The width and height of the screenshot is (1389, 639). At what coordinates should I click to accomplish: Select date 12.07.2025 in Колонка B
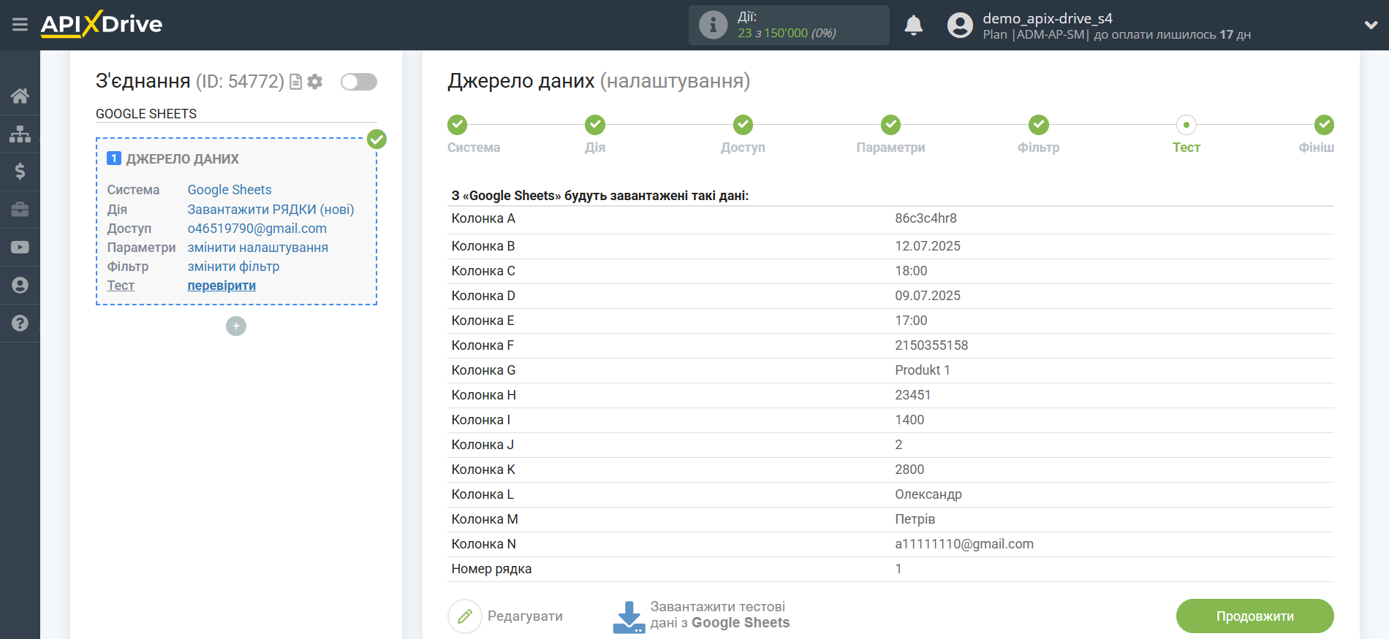pyautogui.click(x=928, y=246)
